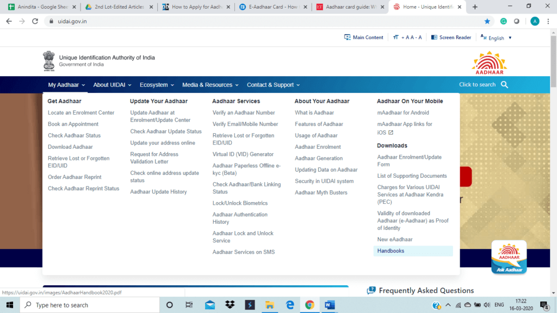Screen dimensions: 557x313
Task: Expand the Contact & Support menu
Action: pyautogui.click(x=273, y=85)
